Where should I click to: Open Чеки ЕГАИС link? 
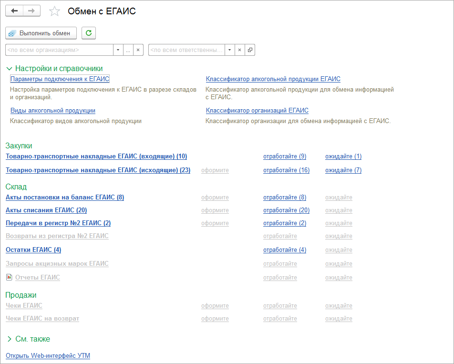tap(24, 305)
